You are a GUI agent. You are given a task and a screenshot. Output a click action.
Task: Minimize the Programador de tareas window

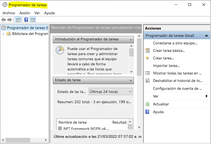point(176,5)
